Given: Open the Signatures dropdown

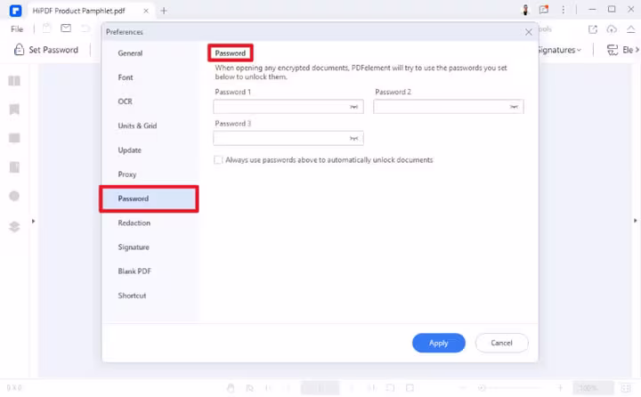Looking at the screenshot, I should [x=559, y=50].
